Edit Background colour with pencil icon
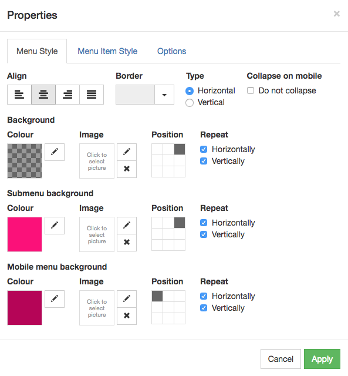 click(55, 152)
